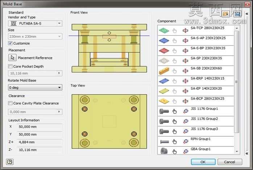253x170 pixels.
Task: Enable the Core Pocket Depth checkbox
Action: (10, 66)
